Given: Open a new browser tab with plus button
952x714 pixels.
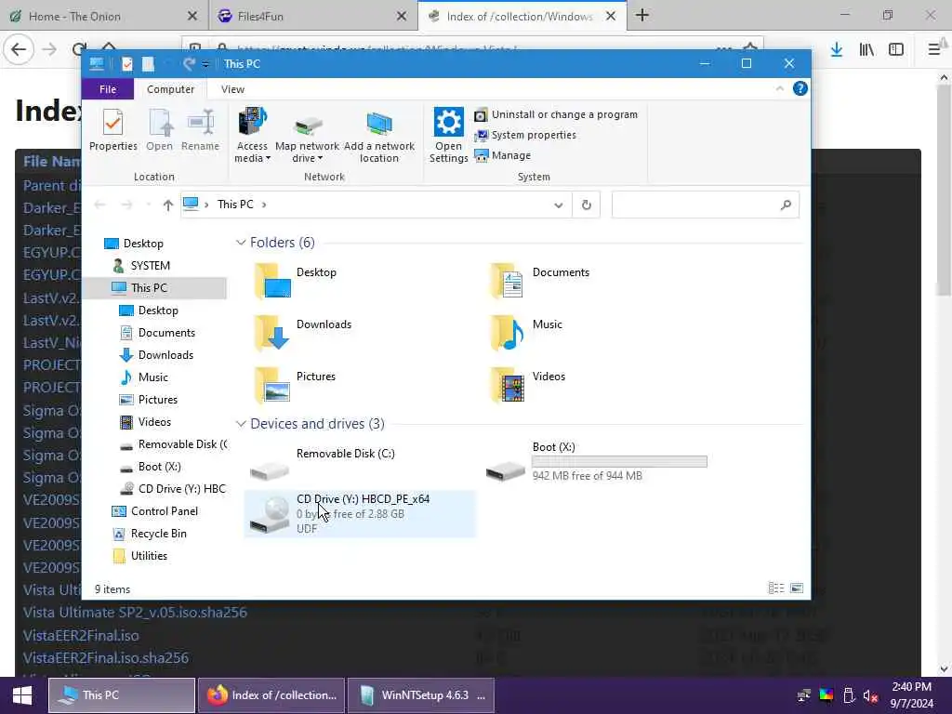Looking at the screenshot, I should click(x=642, y=16).
